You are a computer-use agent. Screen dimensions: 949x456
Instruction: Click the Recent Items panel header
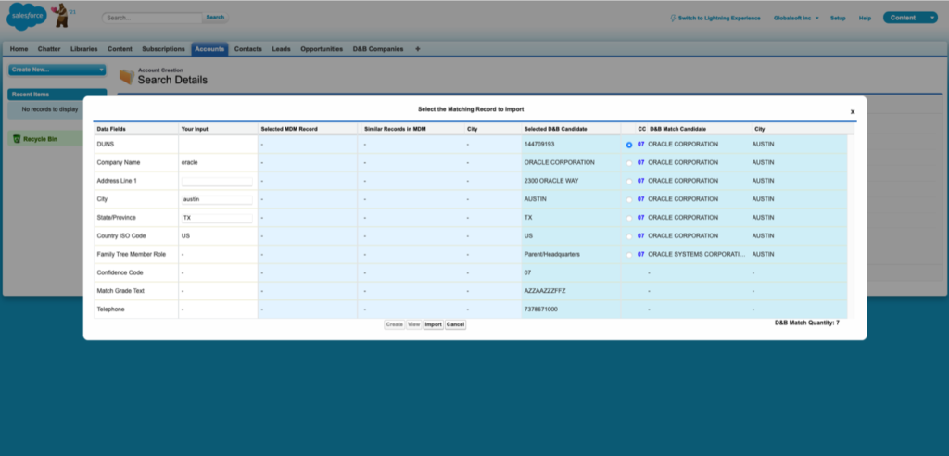pyautogui.click(x=57, y=95)
